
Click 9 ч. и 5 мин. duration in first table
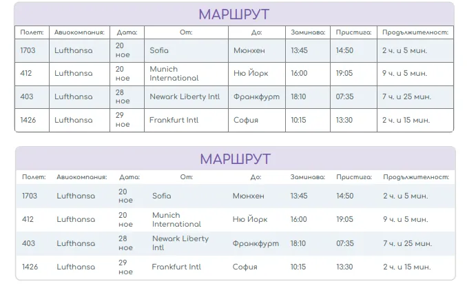(404, 74)
